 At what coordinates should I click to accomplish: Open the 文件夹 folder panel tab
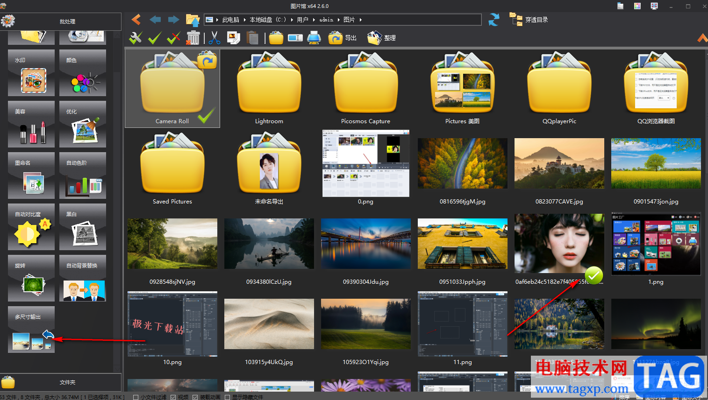(x=61, y=382)
